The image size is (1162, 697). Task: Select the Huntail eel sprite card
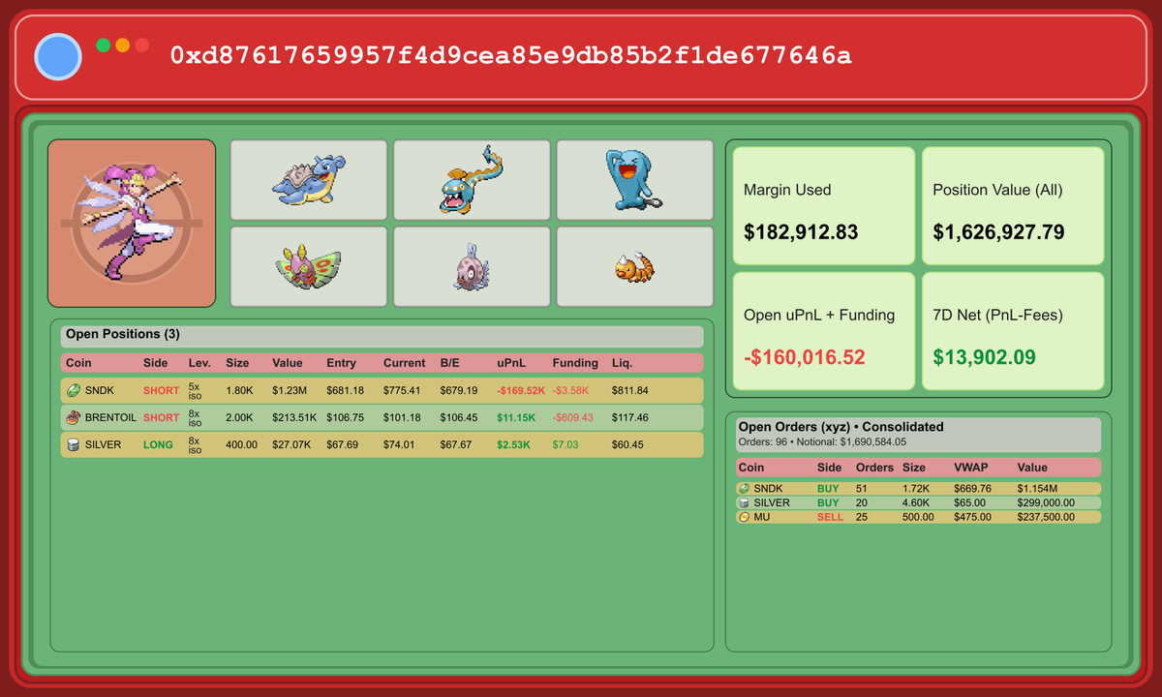point(472,180)
